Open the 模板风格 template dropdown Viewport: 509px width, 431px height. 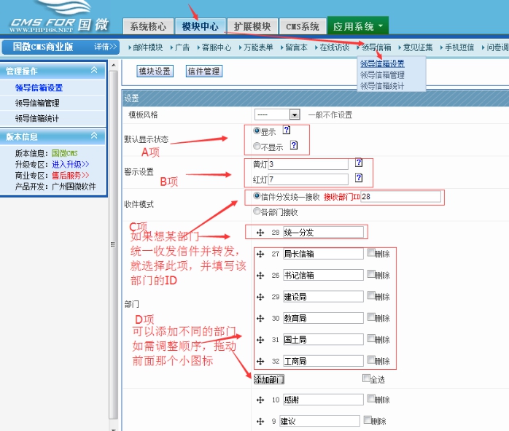(x=295, y=114)
